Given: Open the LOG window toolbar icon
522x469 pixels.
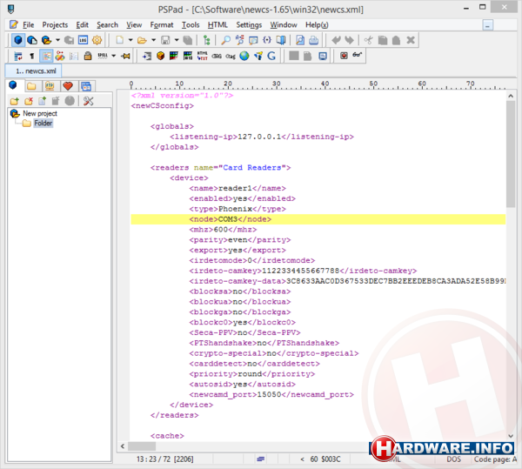Looking at the screenshot, I should click(83, 40).
